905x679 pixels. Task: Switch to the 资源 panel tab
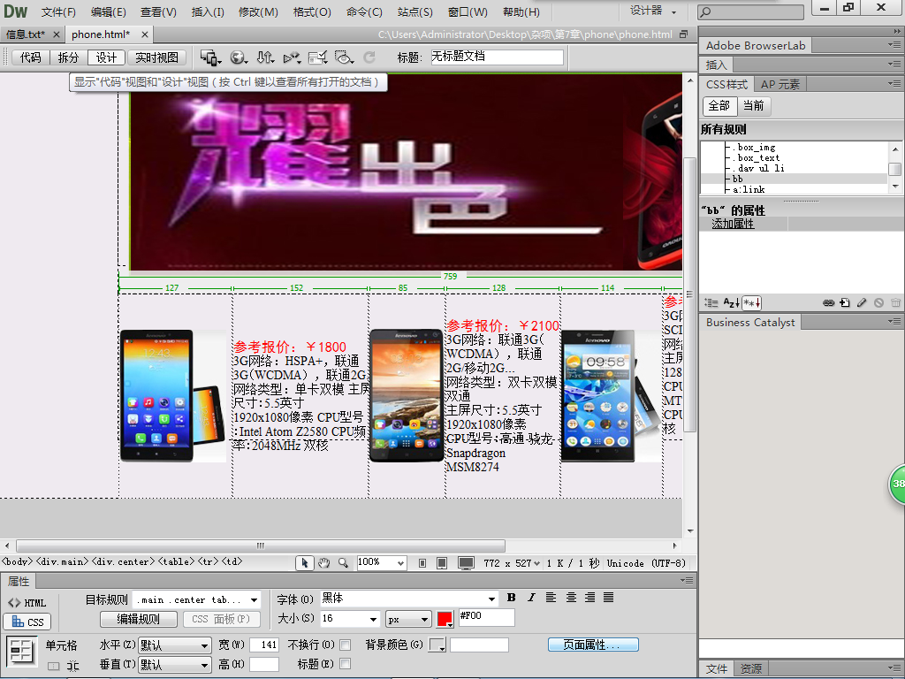(751, 668)
